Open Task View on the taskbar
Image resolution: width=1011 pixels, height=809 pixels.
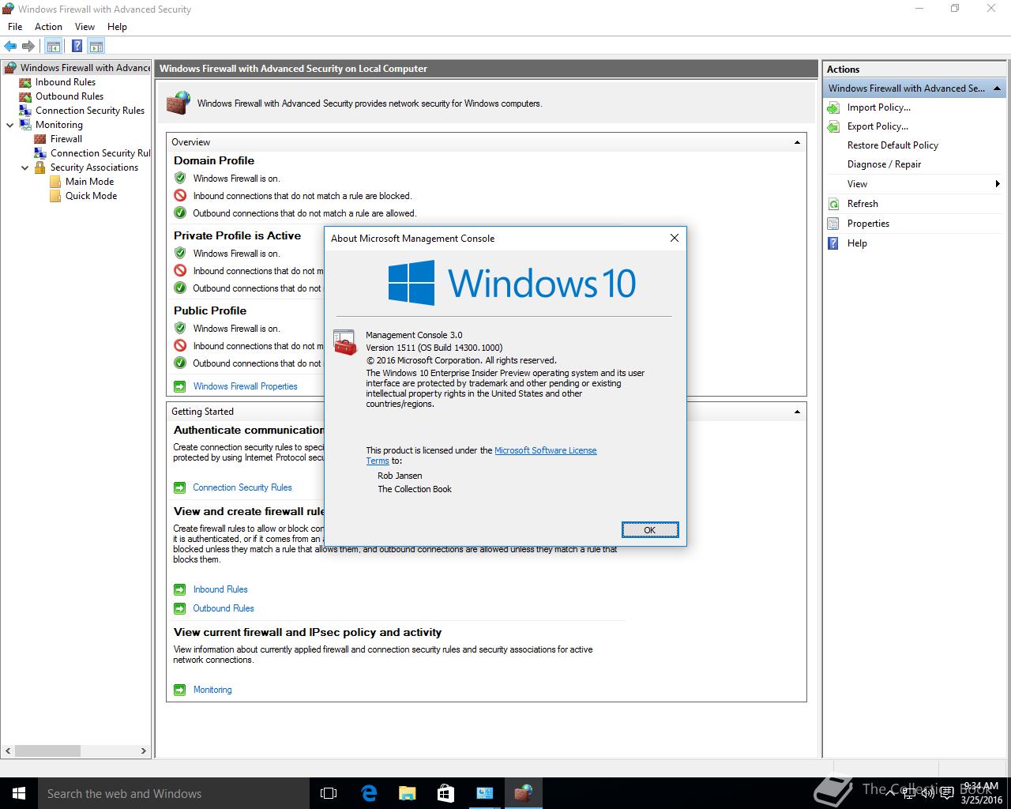(329, 793)
